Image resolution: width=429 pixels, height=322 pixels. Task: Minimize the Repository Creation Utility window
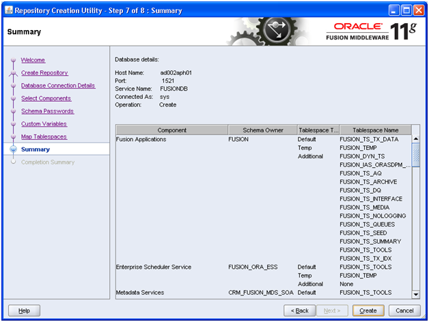[x=394, y=10]
